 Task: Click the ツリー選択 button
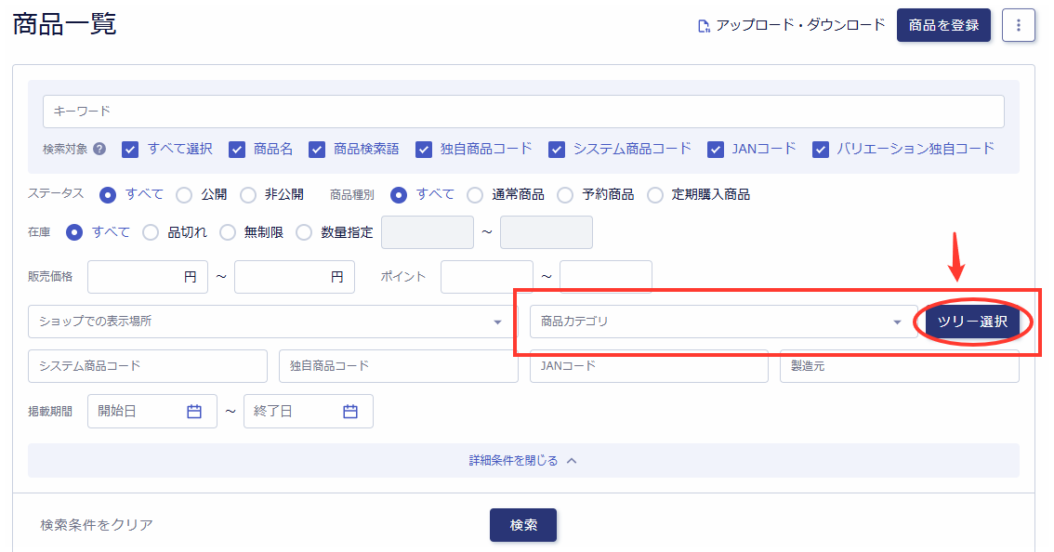pyautogui.click(x=972, y=322)
